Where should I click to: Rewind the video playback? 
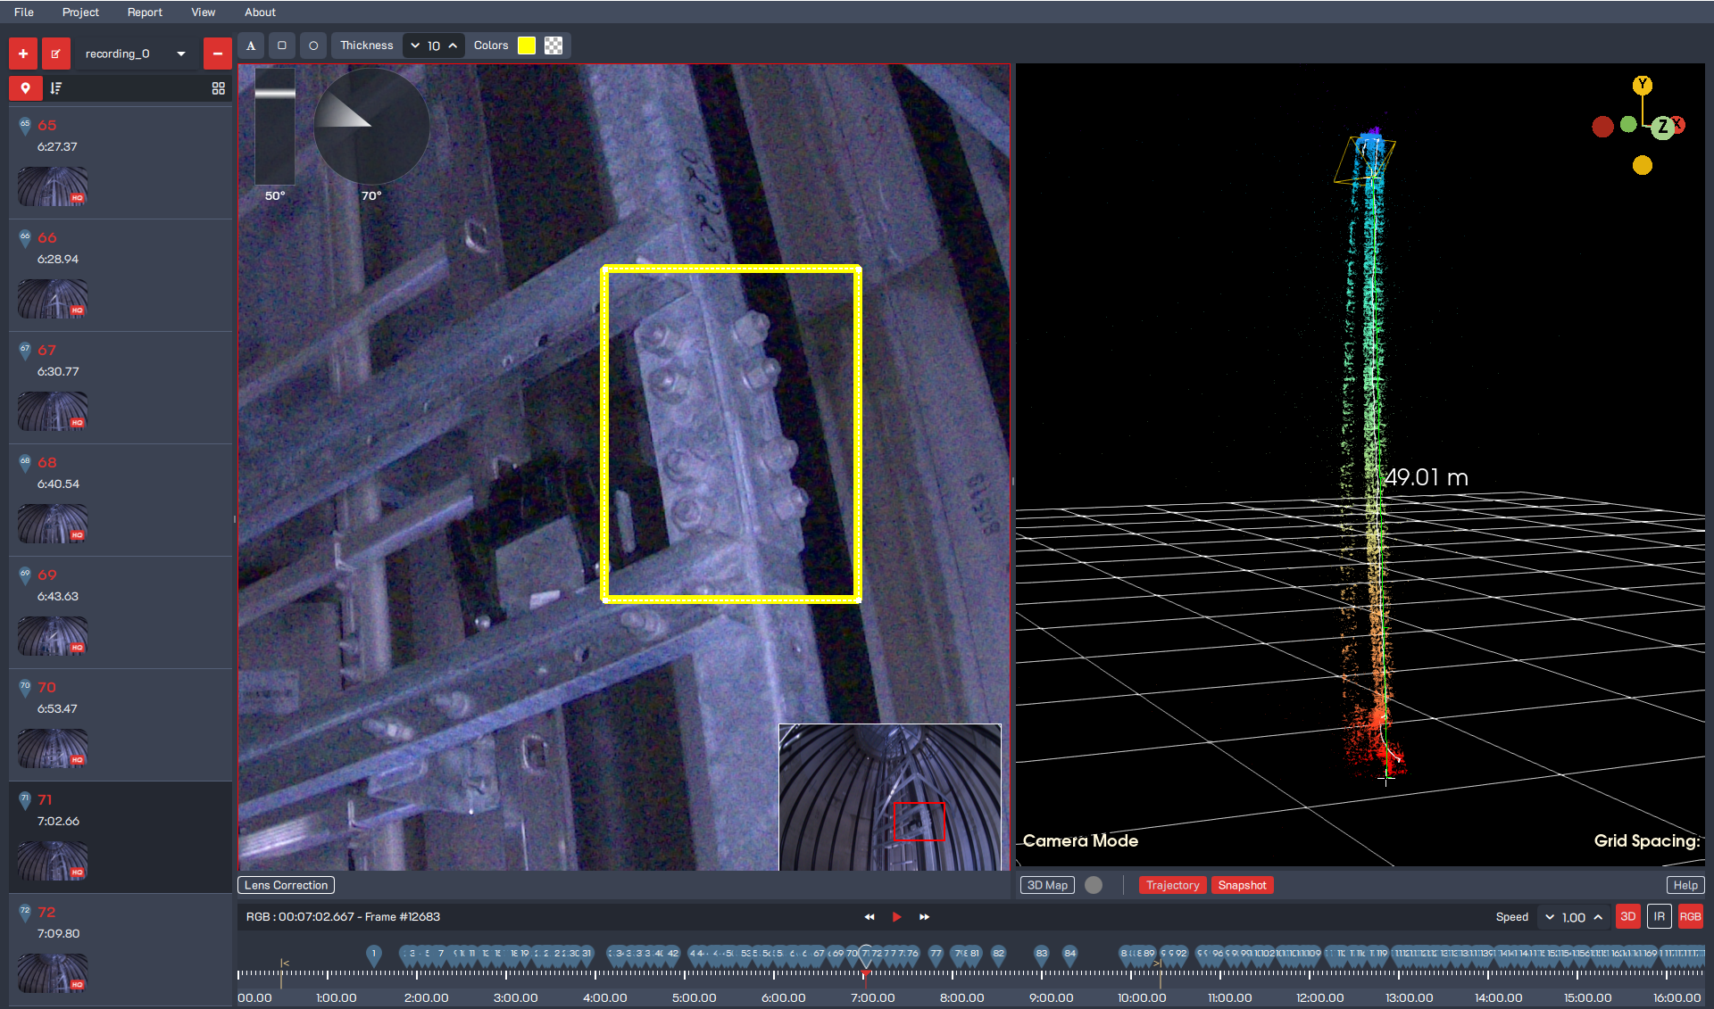[x=869, y=917]
